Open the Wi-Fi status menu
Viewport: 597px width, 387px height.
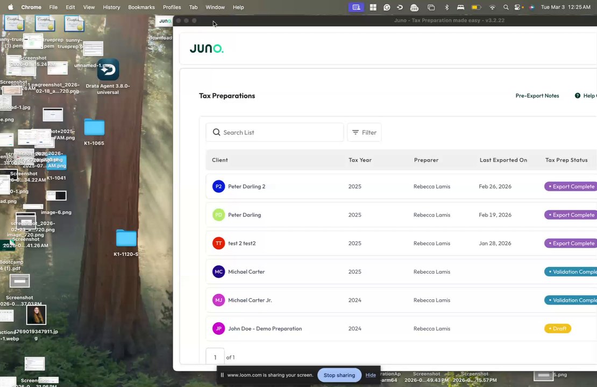pos(492,7)
